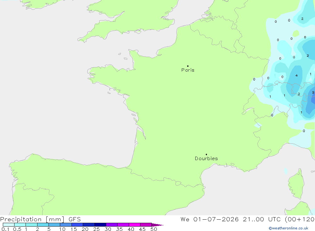This screenshot has width=315, height=231.
Task: Click the precipitation value '4' on map
Action: pos(296,76)
